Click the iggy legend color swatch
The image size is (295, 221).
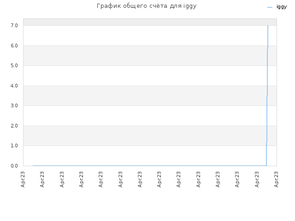click(x=270, y=7)
